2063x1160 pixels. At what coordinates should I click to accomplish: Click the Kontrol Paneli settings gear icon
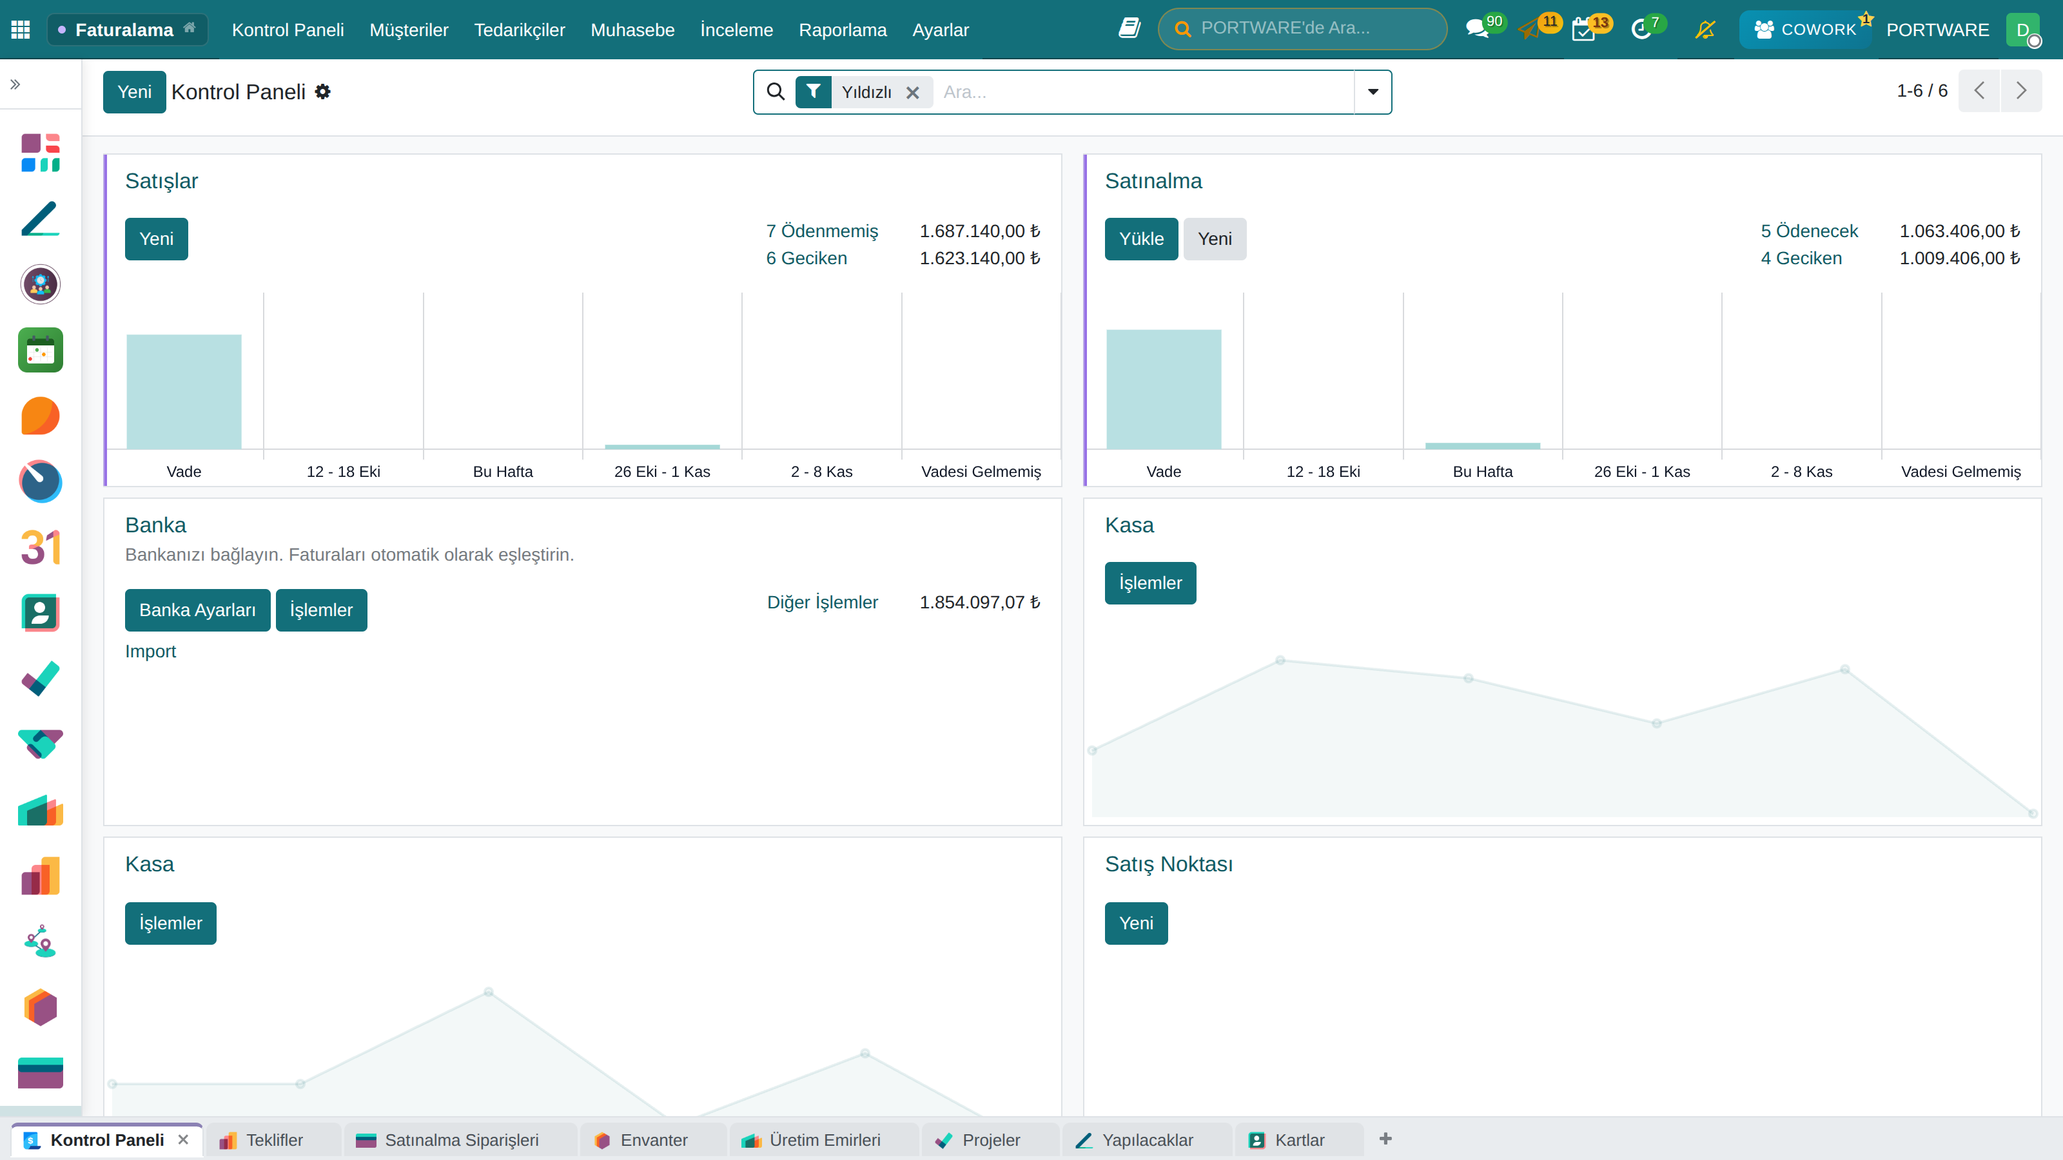tap(322, 92)
